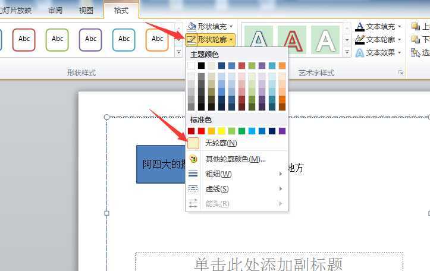The height and width of the screenshot is (271, 430).
Task: Click the top-left rotation handle of placeholder
Action: point(106,117)
